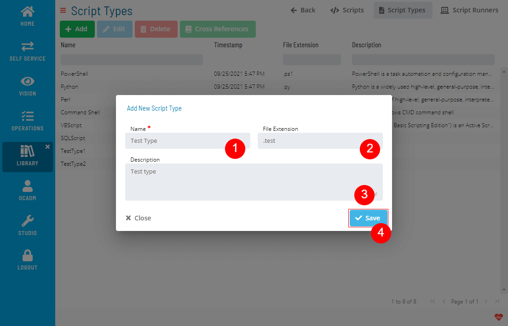This screenshot has height=326, width=508.
Task: Close the Add New Script Type dialog
Action: click(x=139, y=218)
